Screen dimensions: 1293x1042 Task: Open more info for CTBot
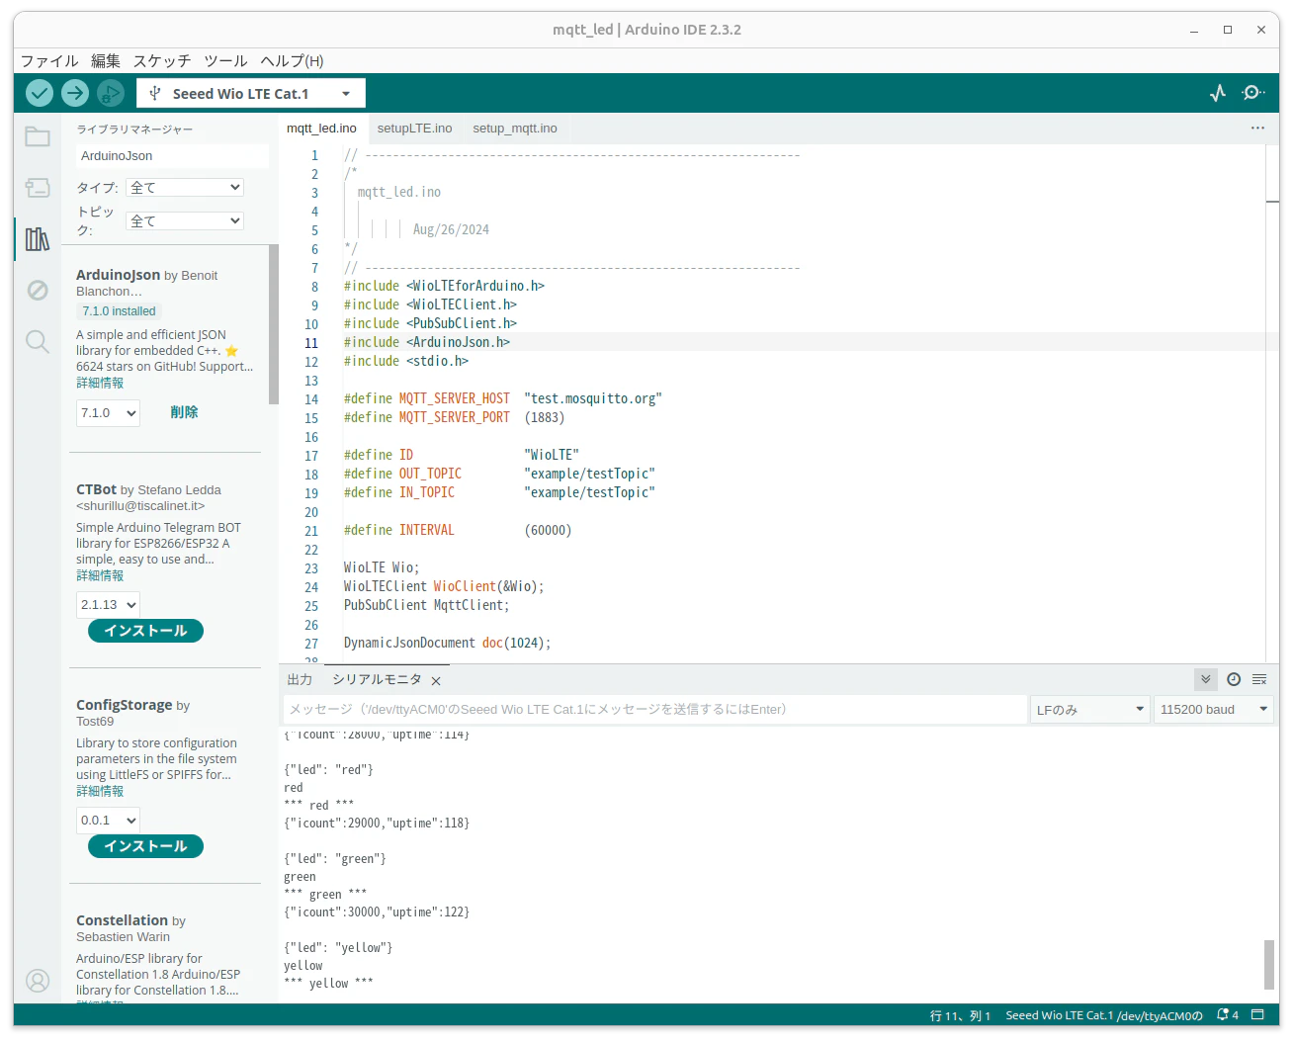(100, 575)
